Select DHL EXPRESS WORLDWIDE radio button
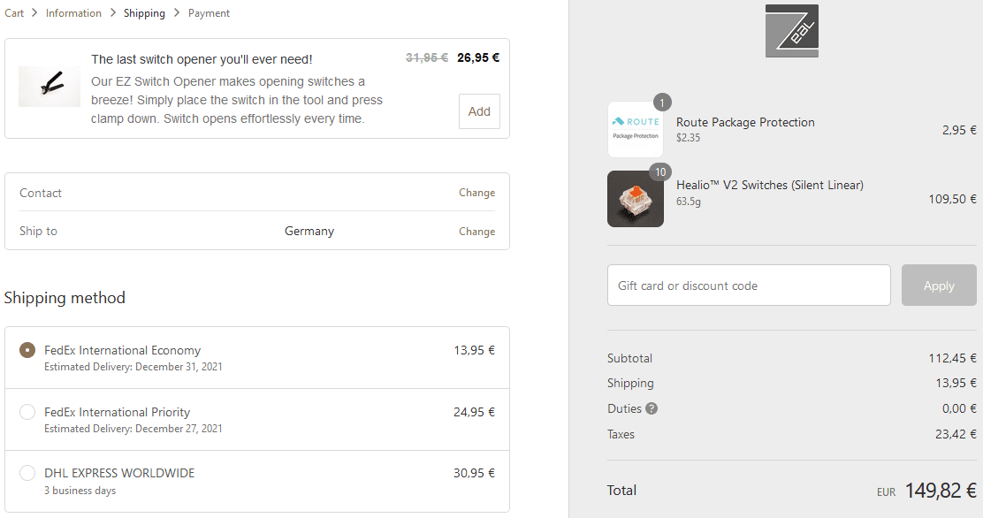 (27, 473)
